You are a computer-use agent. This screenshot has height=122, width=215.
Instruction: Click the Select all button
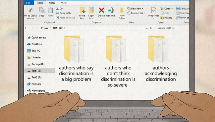183,9
